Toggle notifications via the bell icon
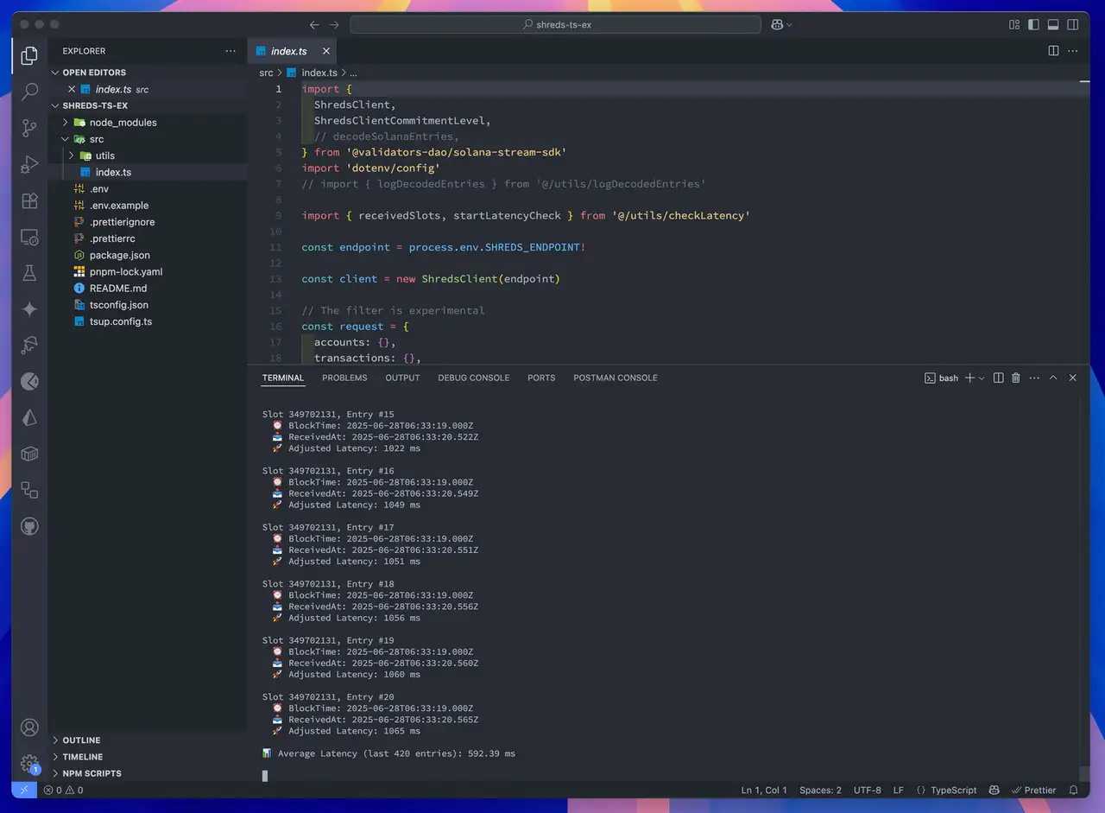The image size is (1105, 813). click(x=1073, y=790)
